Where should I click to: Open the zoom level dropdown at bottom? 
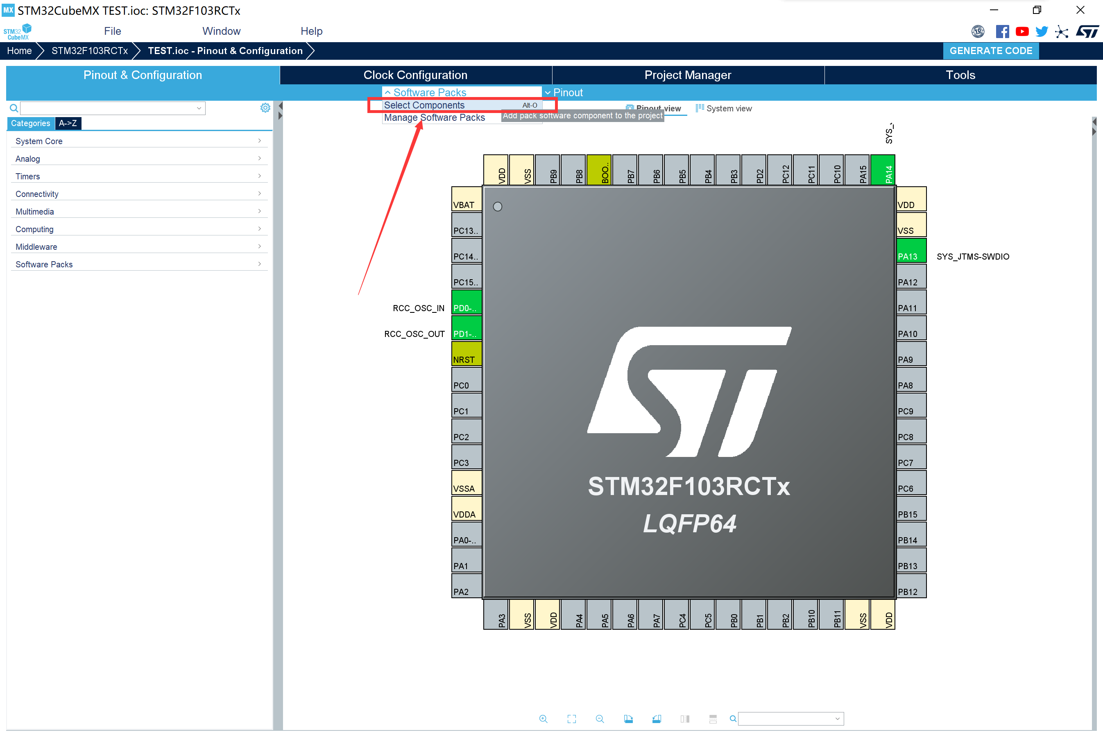click(x=790, y=719)
